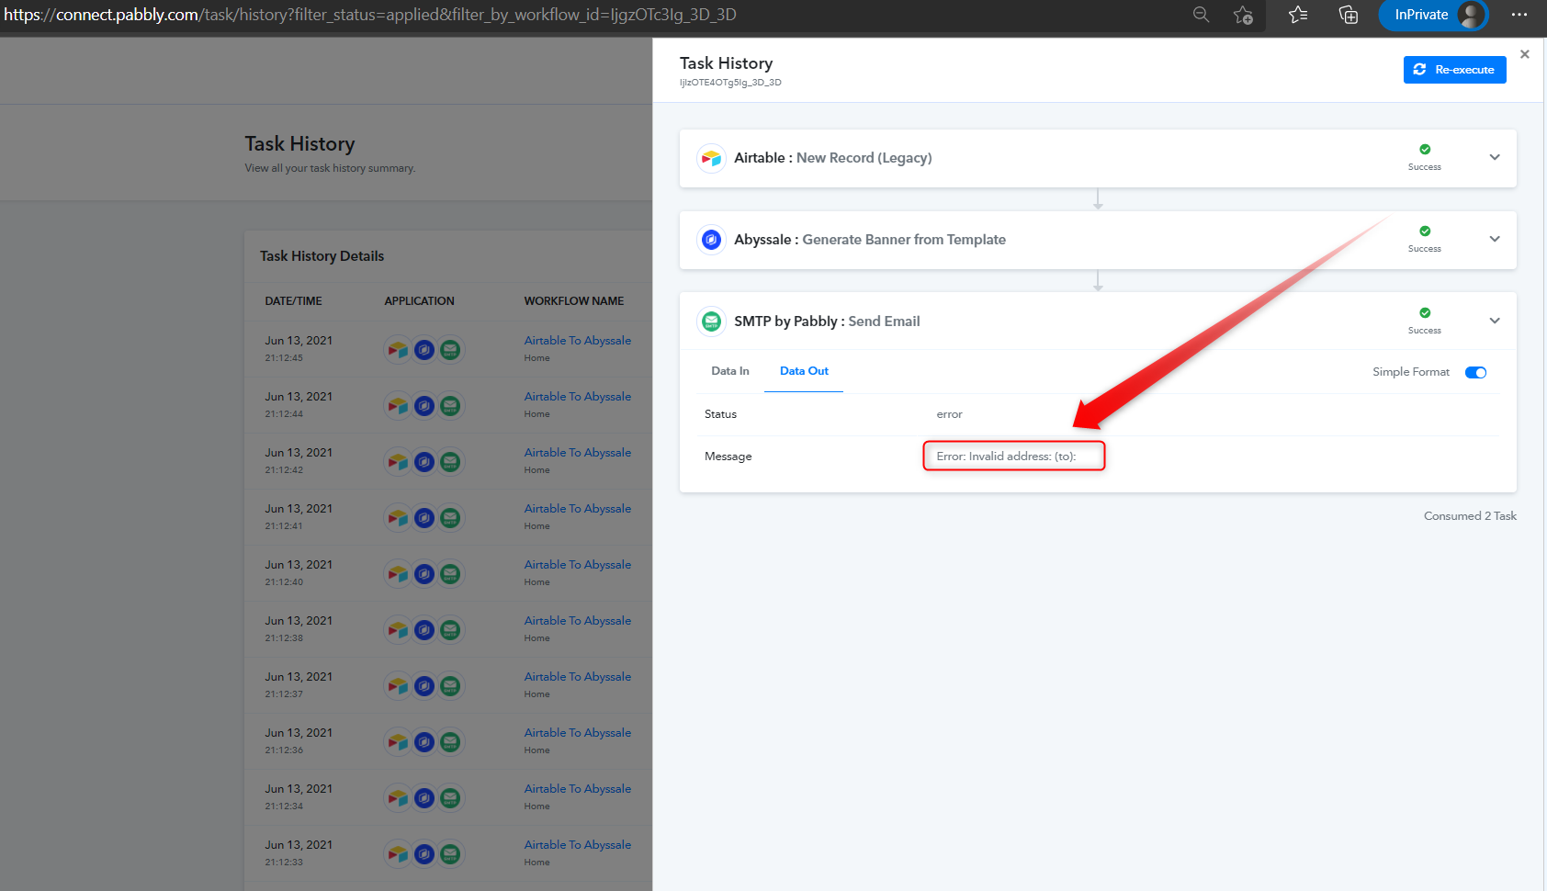Click the Abyssale icon in the 21:12:45 row
1547x891 pixels.
pyautogui.click(x=424, y=349)
